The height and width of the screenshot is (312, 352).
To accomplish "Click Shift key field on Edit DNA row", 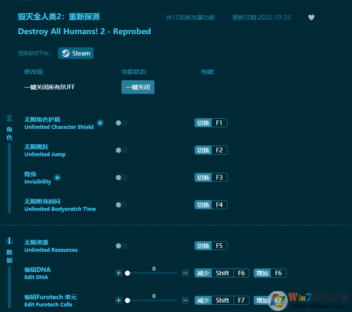I will coord(222,273).
